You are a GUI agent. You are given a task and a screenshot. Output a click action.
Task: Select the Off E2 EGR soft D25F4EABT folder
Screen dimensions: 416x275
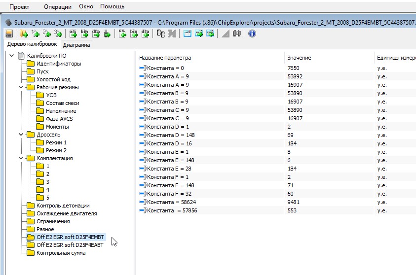tap(70, 245)
